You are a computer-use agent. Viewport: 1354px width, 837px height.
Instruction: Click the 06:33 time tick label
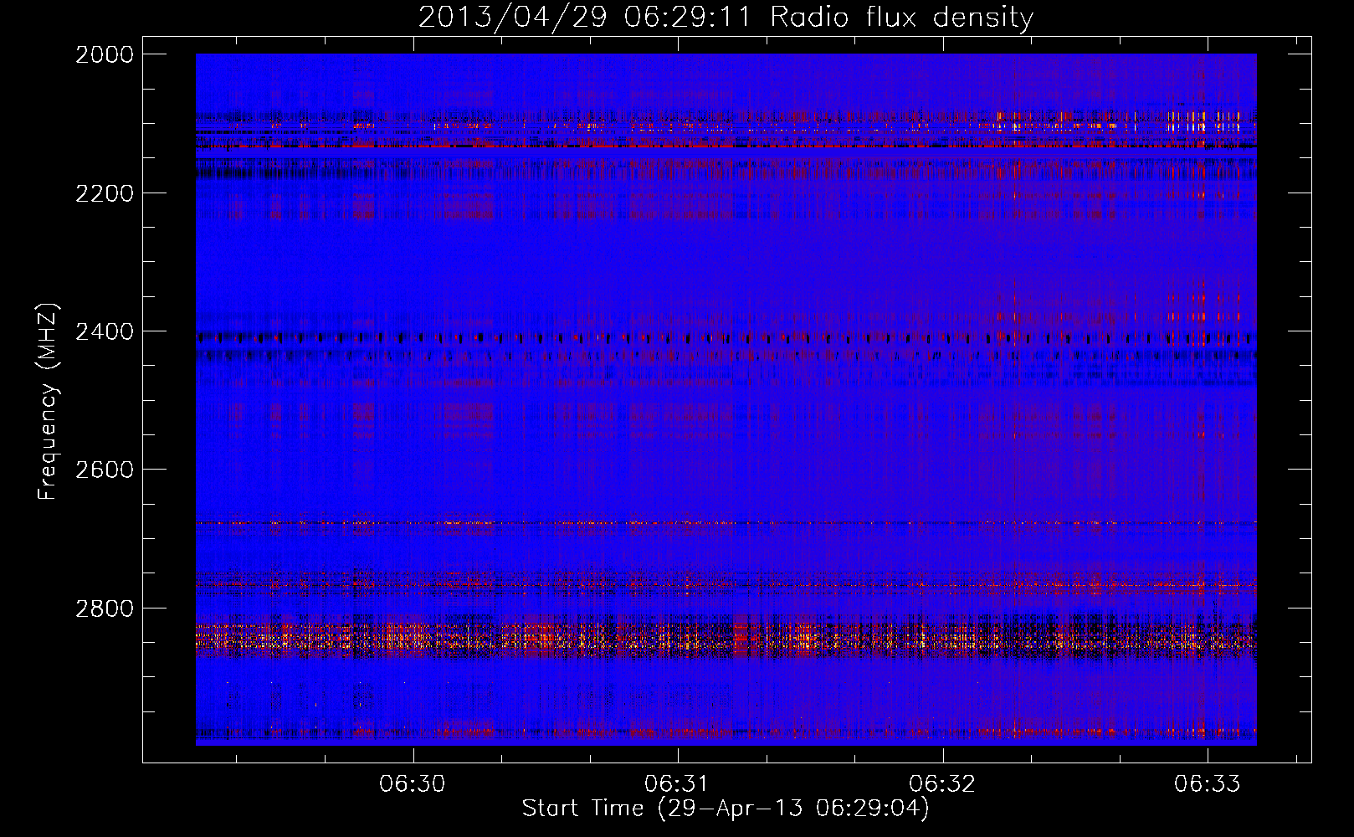(1207, 784)
